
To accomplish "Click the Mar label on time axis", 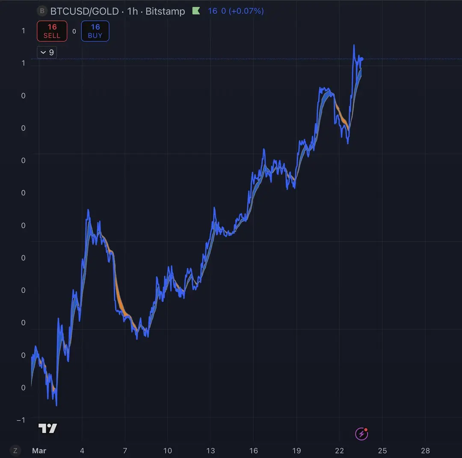I will [39, 451].
